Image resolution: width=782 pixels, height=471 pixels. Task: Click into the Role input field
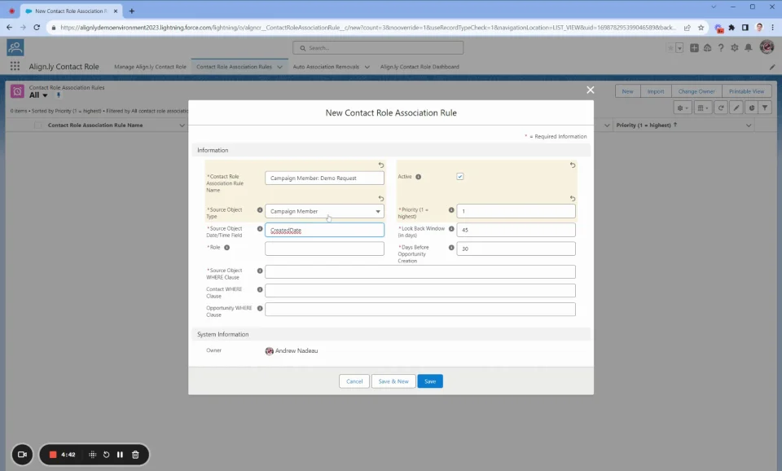(x=324, y=249)
